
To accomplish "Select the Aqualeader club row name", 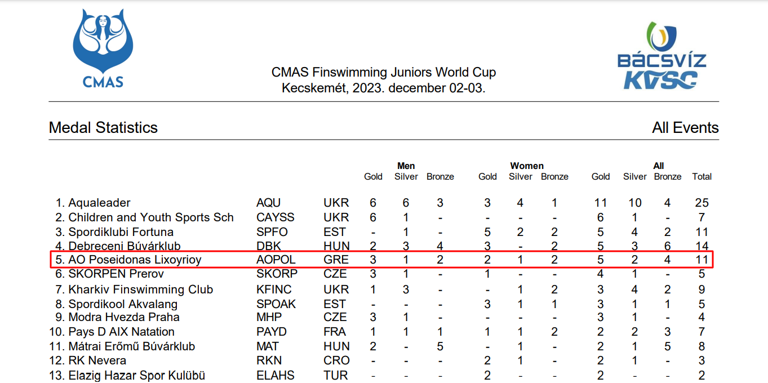I will point(99,203).
